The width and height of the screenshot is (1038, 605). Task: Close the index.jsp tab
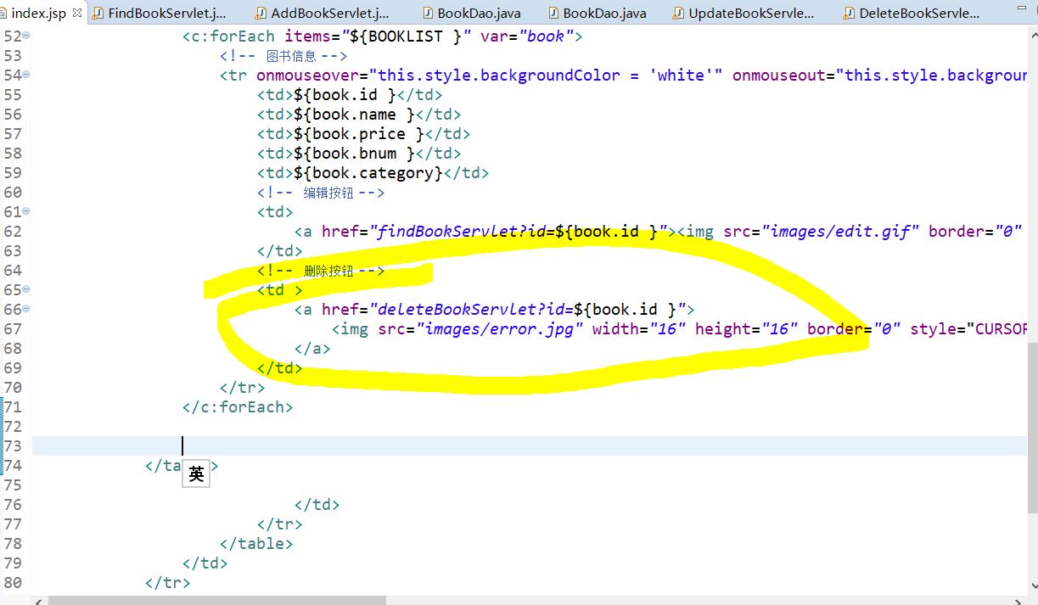click(76, 14)
